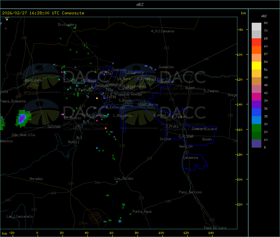Click the timestamp 2026/02/27 16:28:00 UTC Composite
280x237 pixels.
(x=43, y=13)
